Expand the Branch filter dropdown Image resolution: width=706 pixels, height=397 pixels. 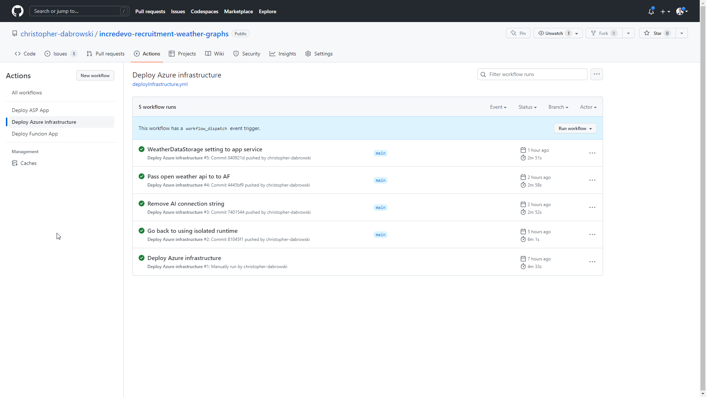pyautogui.click(x=558, y=107)
